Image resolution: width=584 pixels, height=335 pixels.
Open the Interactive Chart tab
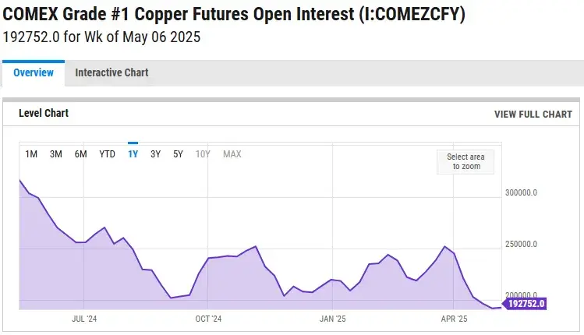point(111,72)
